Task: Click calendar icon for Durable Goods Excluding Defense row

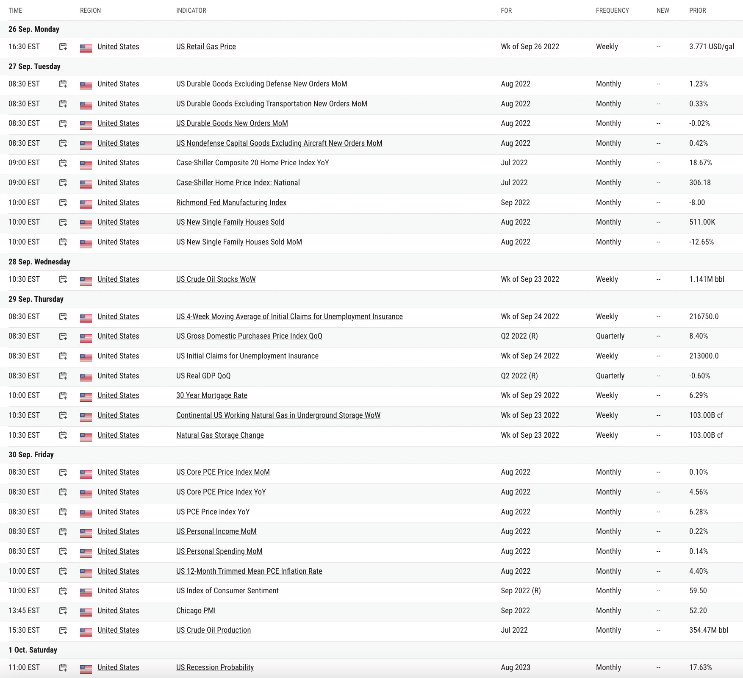Action: tap(63, 84)
